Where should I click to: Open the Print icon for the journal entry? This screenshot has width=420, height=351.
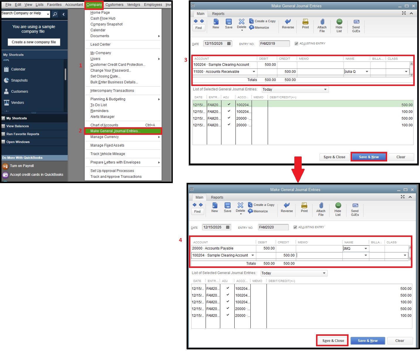[305, 24]
